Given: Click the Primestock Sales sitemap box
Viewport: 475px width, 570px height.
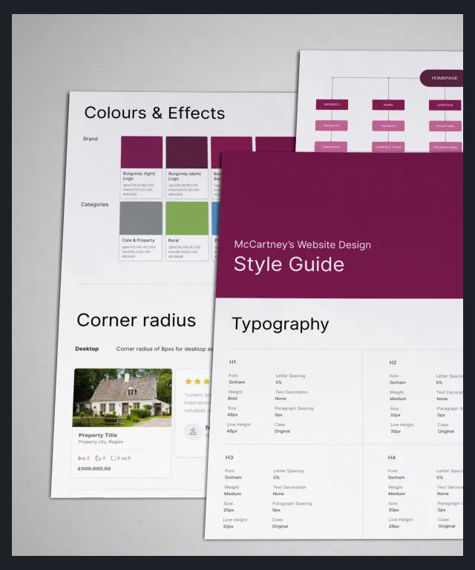Looking at the screenshot, I should 445,147.
